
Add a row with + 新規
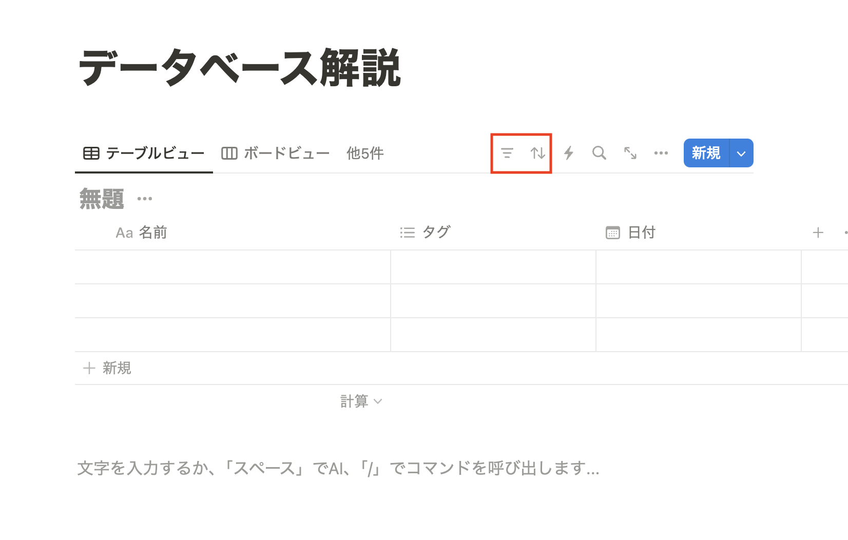(x=107, y=368)
